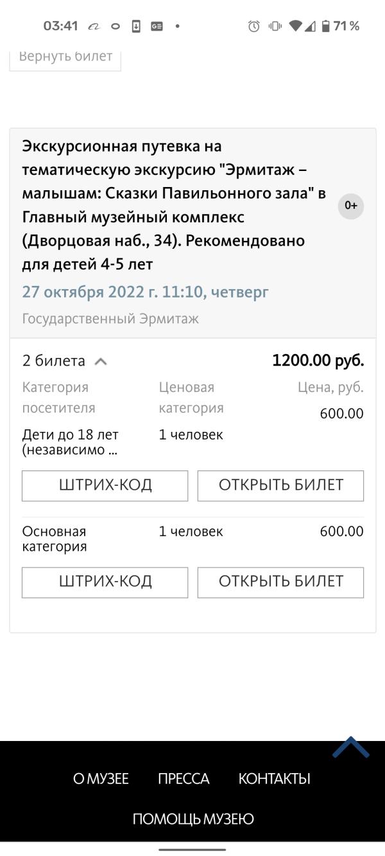Open ОТКРЫТЬ БИЛЕТ for the Дети до 18 лет ticket
Image resolution: width=385 pixels, height=856 pixels.
pos(280,486)
